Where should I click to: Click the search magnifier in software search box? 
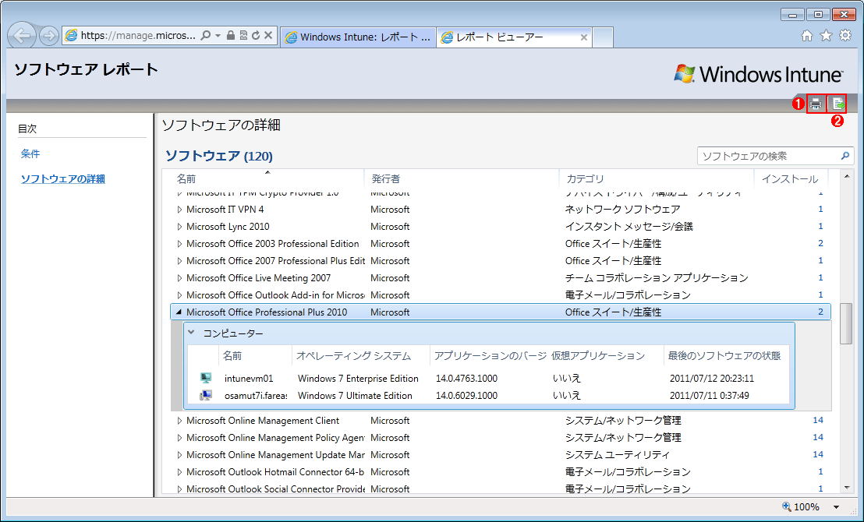845,156
